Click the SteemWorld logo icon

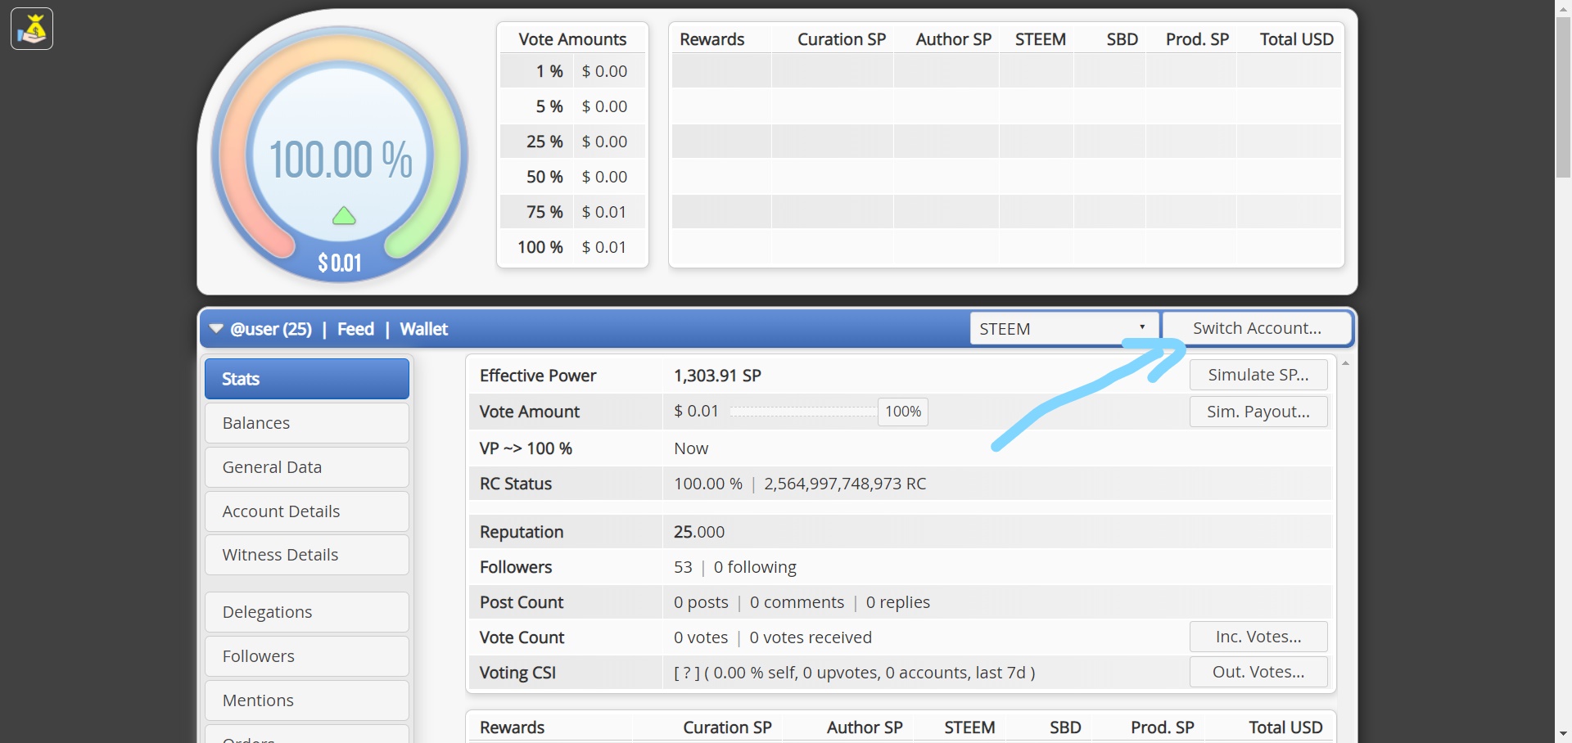pyautogui.click(x=32, y=29)
